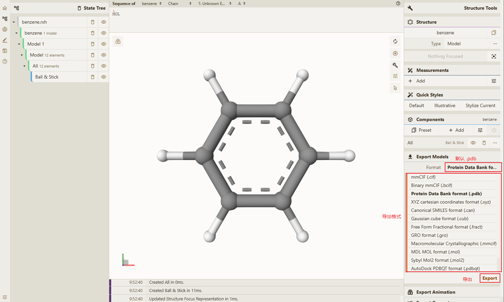Expand the Export Animation section
Viewport: 504px width, 302px height.
[452, 292]
